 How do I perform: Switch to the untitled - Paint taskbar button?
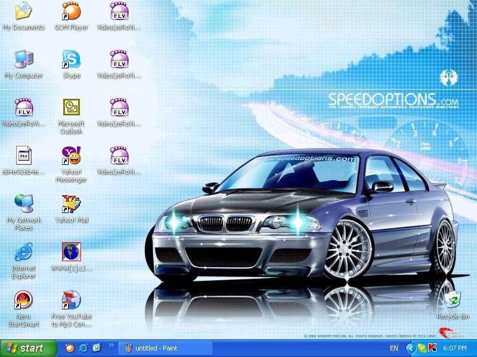(166, 348)
